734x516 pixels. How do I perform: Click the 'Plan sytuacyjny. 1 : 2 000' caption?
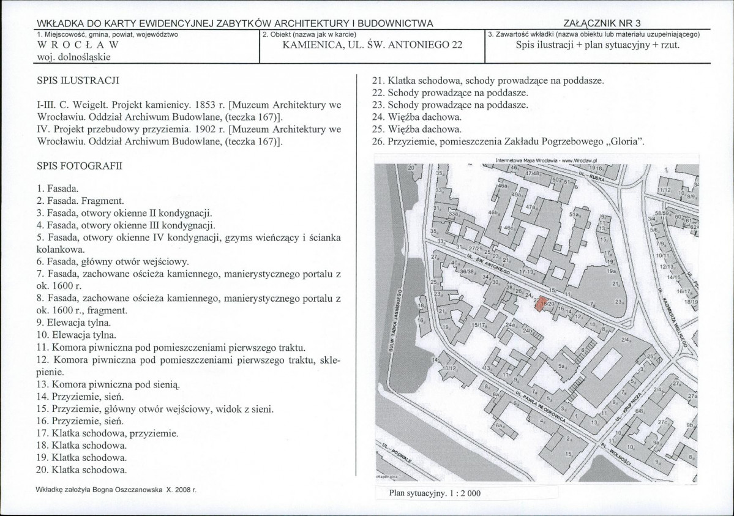pyautogui.click(x=435, y=493)
